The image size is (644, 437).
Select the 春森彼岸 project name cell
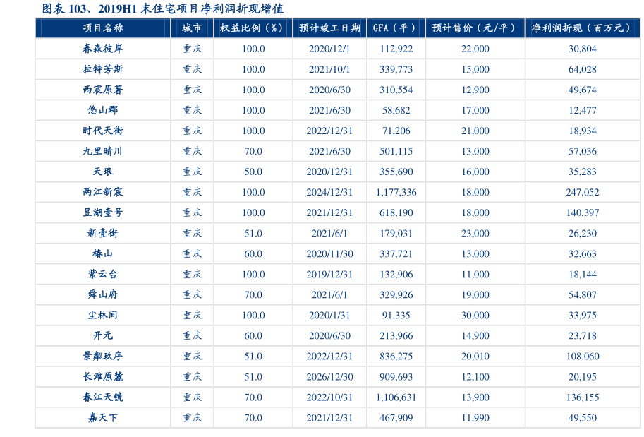coord(102,49)
